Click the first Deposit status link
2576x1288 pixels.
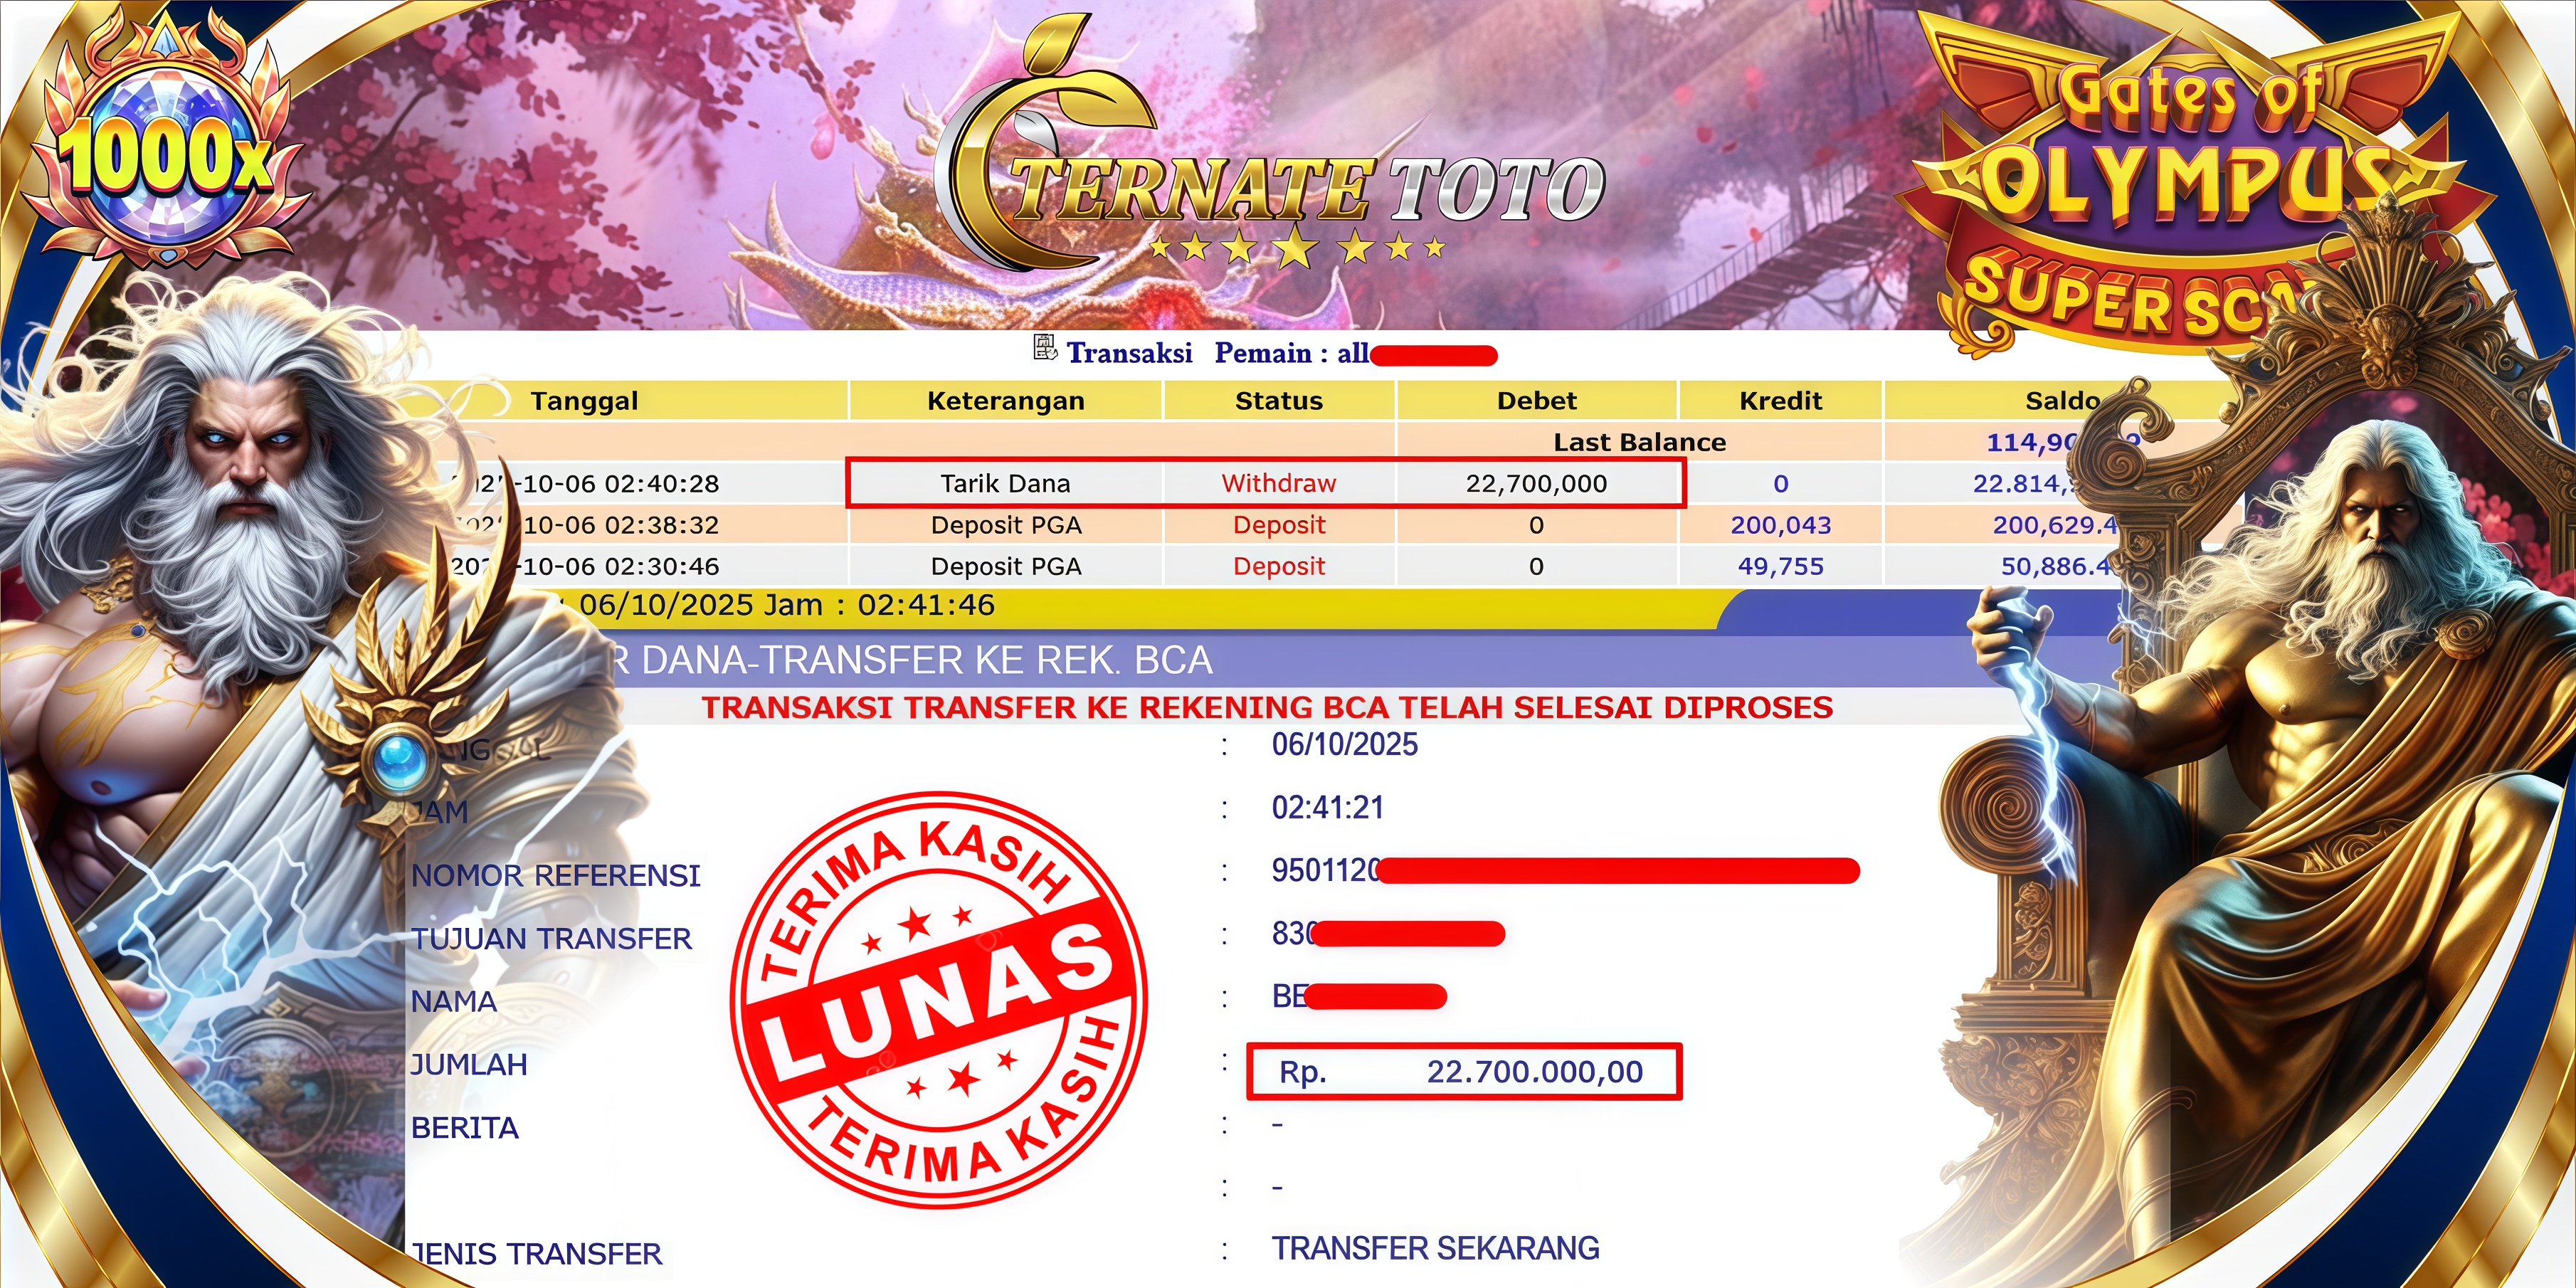(x=1278, y=525)
